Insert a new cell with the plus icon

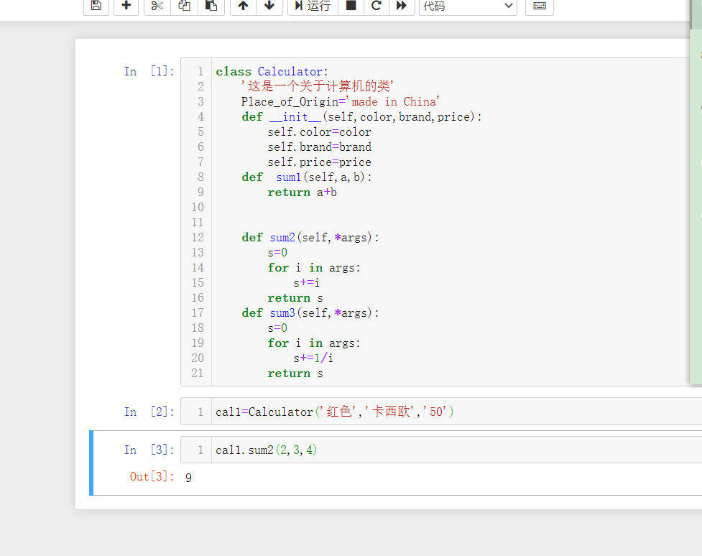pos(126,6)
